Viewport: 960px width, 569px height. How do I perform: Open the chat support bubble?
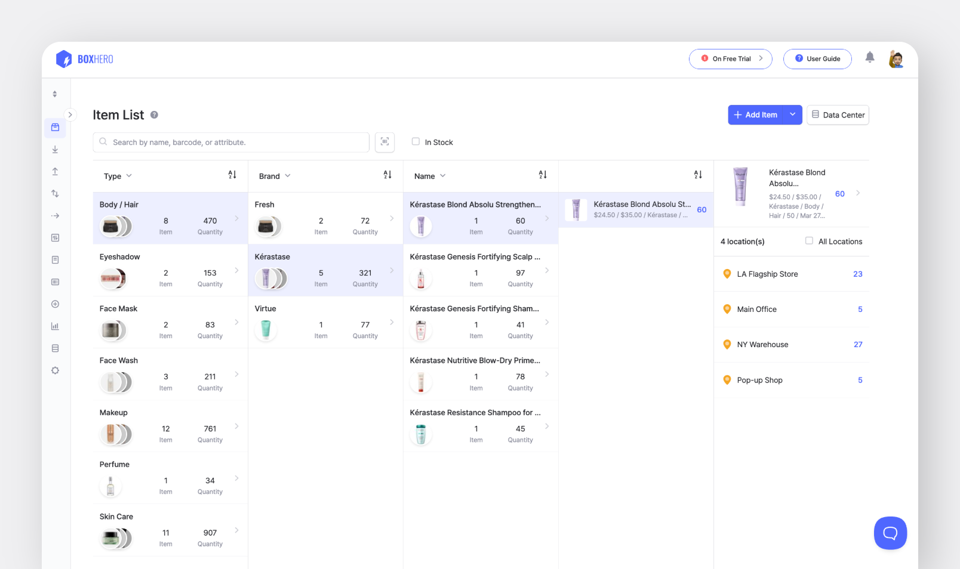click(x=890, y=533)
